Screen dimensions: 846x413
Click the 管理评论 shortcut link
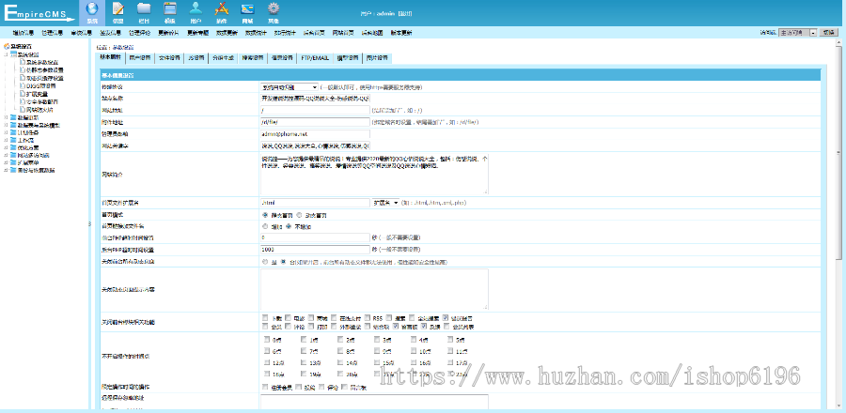click(x=140, y=33)
